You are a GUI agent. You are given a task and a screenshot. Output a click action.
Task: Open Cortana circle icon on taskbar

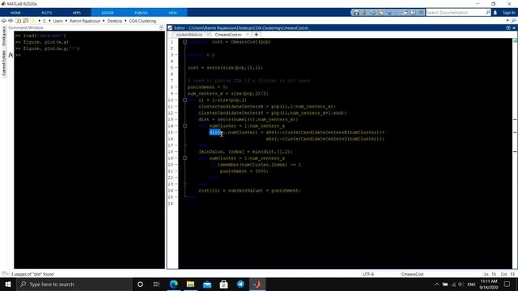point(140,284)
